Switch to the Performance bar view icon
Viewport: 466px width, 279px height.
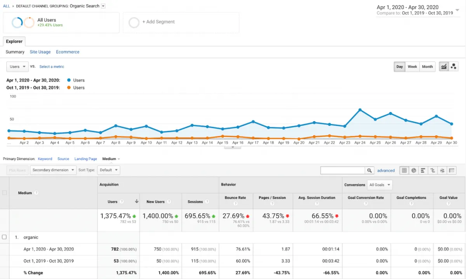[423, 170]
